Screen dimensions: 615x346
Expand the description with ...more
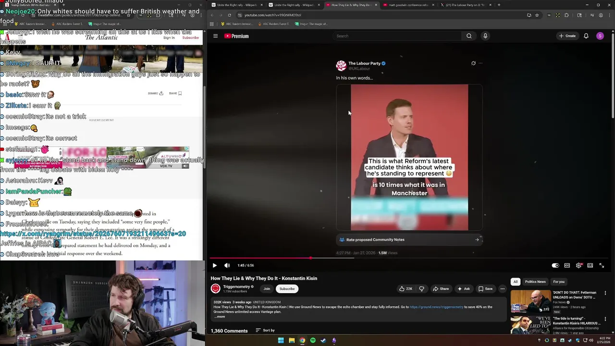pyautogui.click(x=220, y=317)
